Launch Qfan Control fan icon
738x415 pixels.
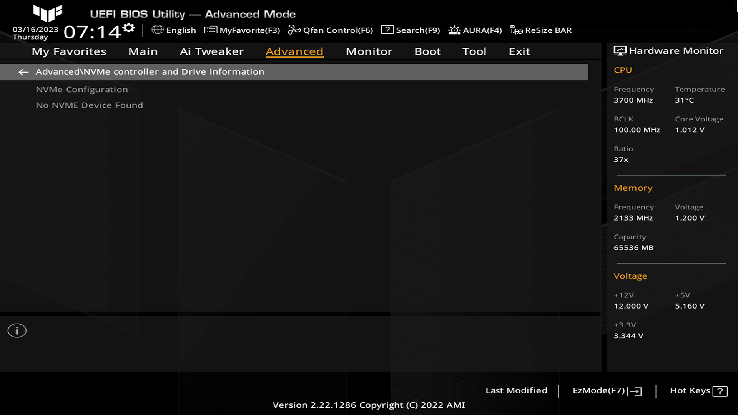pyautogui.click(x=294, y=30)
